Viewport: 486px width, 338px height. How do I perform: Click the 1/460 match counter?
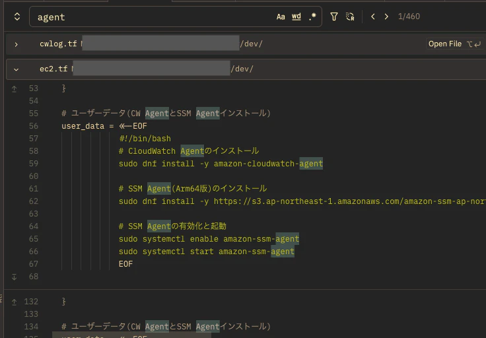click(x=409, y=17)
